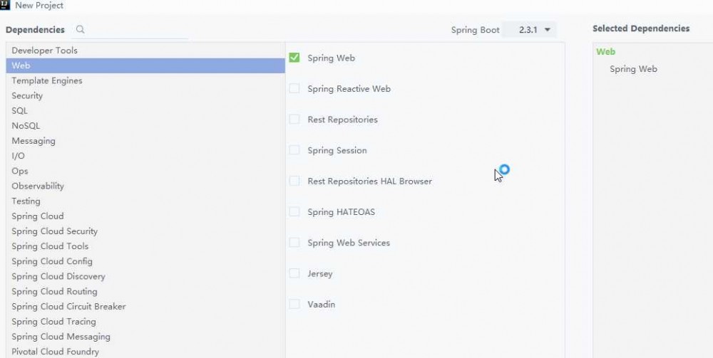The image size is (713, 358).
Task: Uncheck the Spring Web checkbox
Action: [294, 58]
